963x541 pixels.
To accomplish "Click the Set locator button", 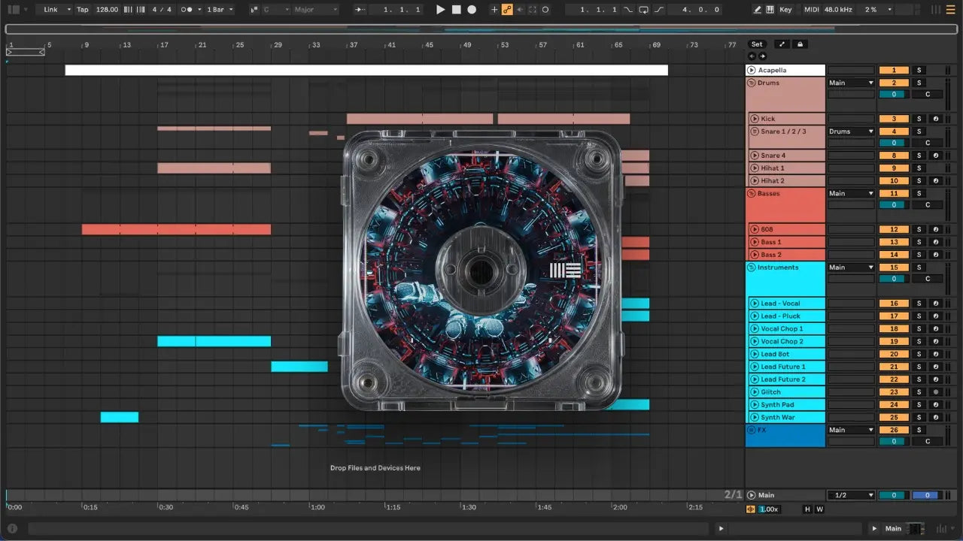I will (757, 44).
